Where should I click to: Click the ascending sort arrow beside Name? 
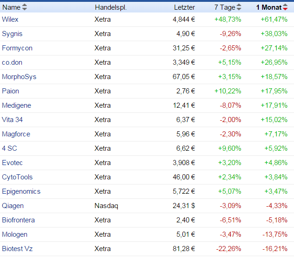coord(25,6)
